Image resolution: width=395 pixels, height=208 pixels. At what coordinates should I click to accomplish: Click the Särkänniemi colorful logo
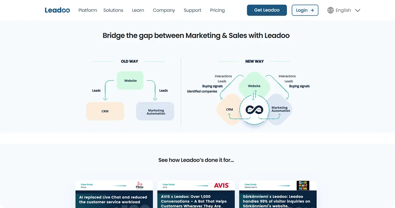click(x=303, y=185)
